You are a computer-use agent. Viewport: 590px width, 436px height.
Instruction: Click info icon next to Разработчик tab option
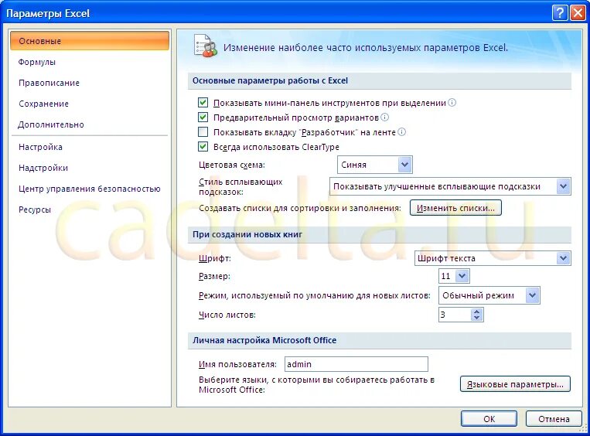pyautogui.click(x=402, y=132)
